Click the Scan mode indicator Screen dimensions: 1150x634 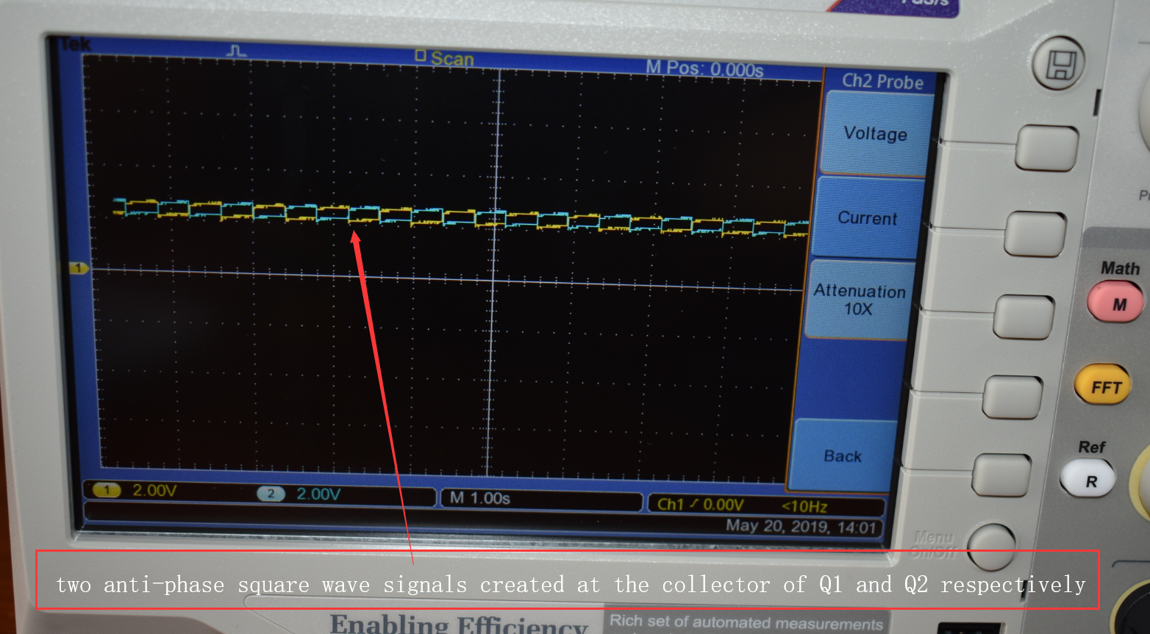click(x=445, y=58)
